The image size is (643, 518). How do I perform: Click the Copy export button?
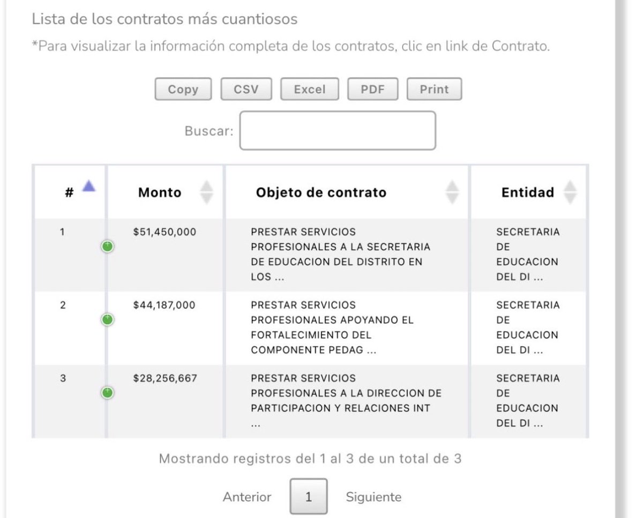click(x=183, y=90)
